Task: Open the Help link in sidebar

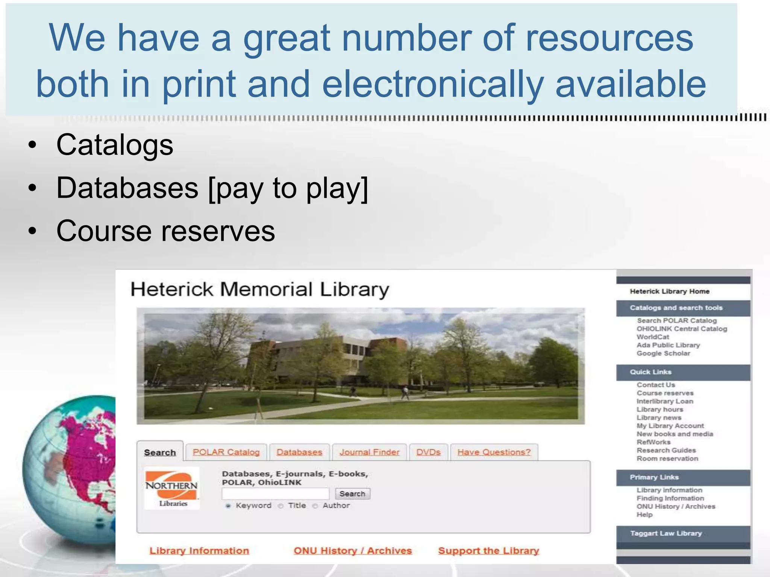Action: pos(644,515)
